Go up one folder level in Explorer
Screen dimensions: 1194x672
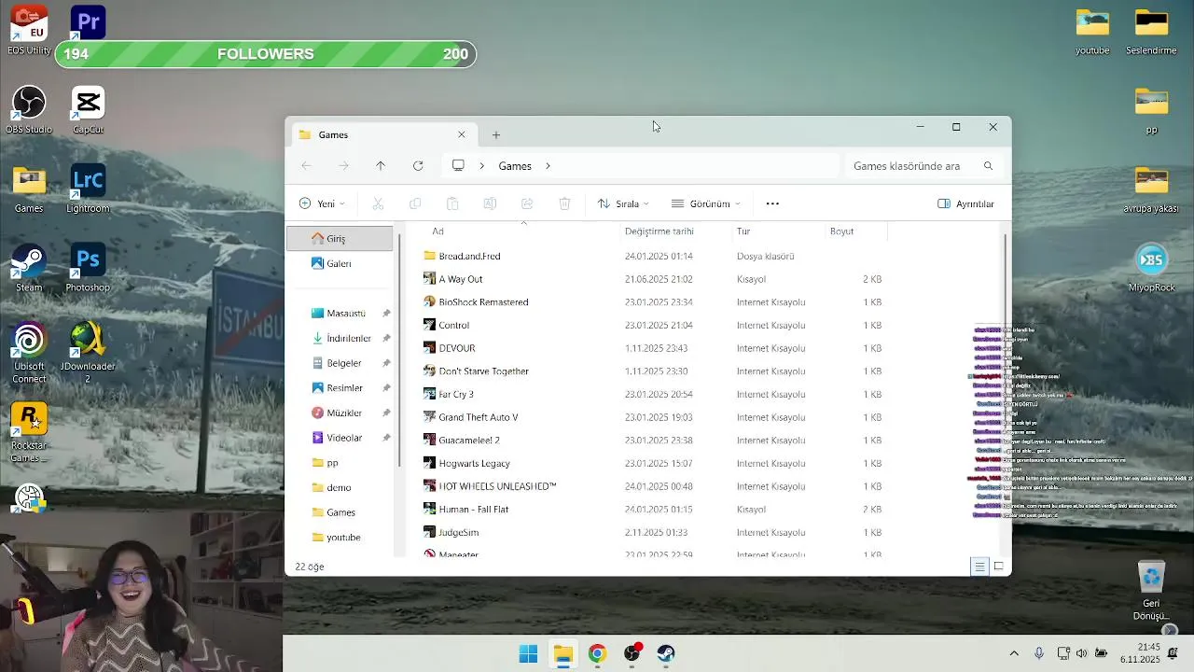tap(381, 165)
